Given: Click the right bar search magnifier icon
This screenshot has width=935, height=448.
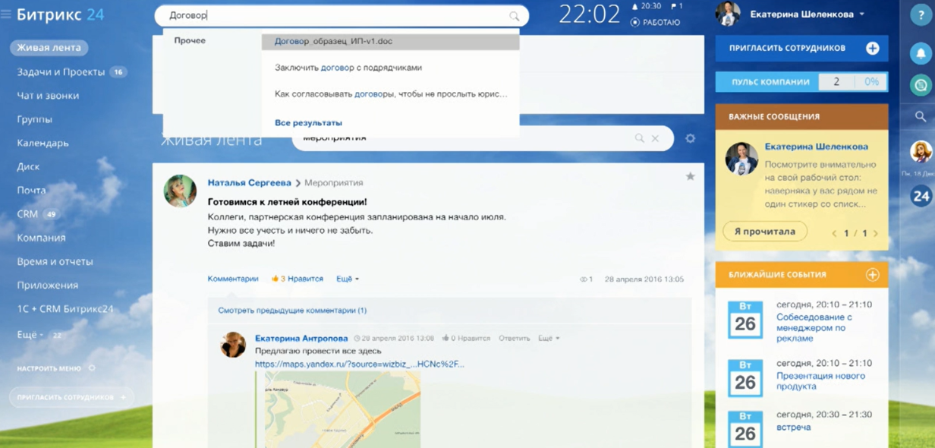Looking at the screenshot, I should click(921, 116).
